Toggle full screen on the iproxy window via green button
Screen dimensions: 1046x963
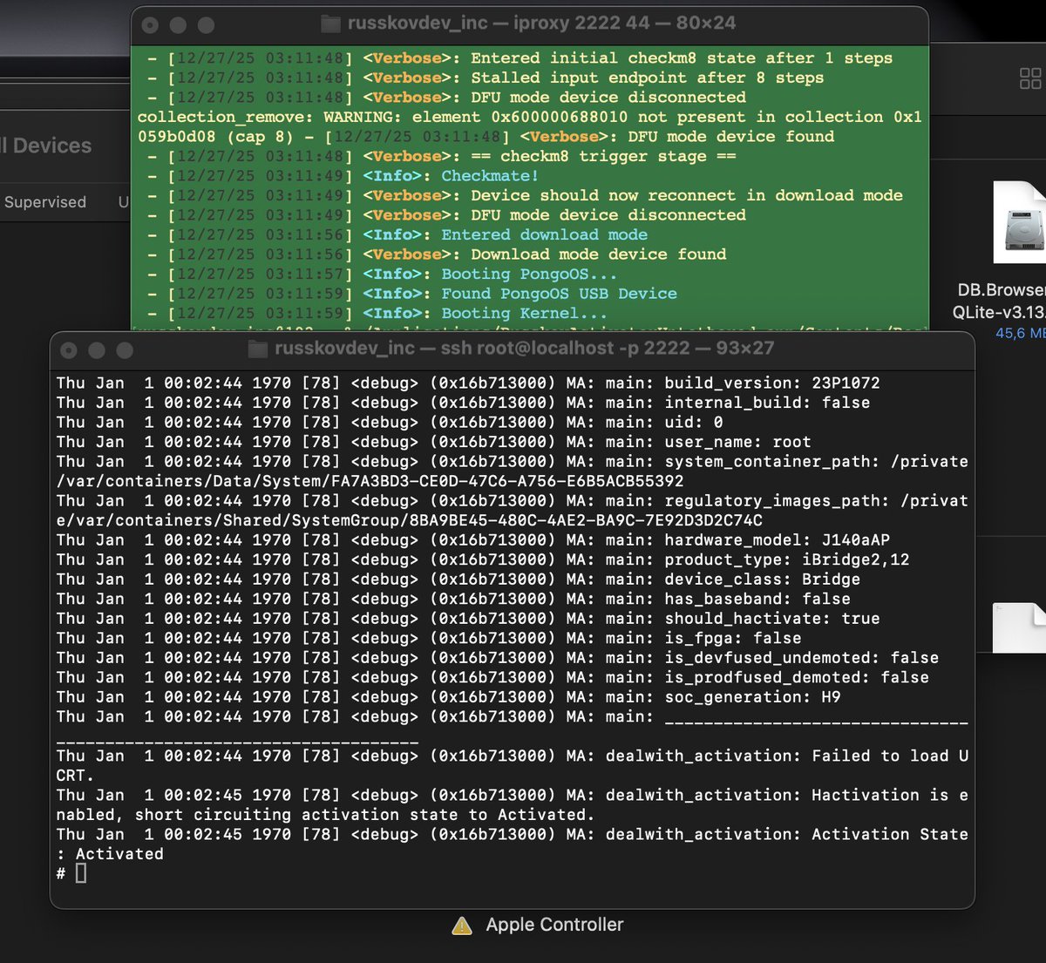207,25
